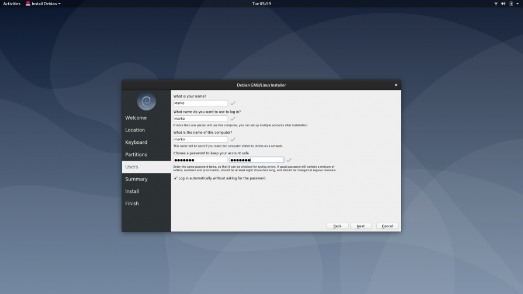Close the Debian installer window
Viewport: 523px width, 294px height.
tap(396, 85)
